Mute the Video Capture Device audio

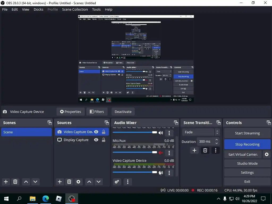tap(161, 173)
